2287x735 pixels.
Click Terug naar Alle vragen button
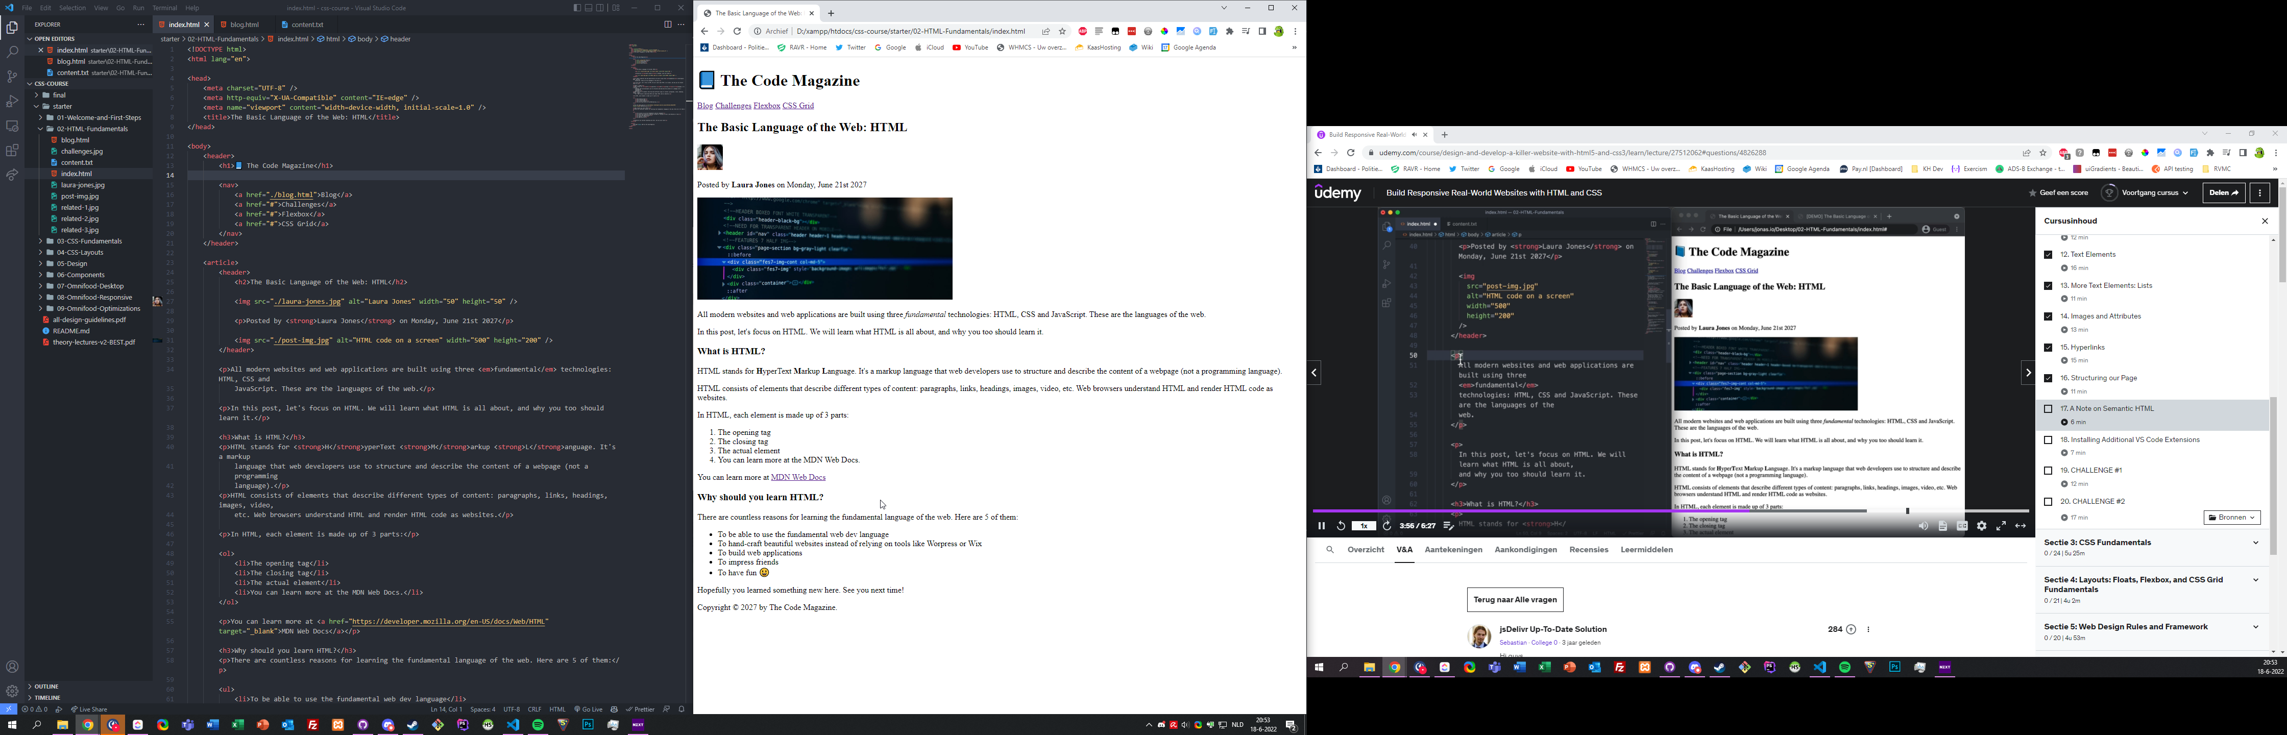[1515, 600]
